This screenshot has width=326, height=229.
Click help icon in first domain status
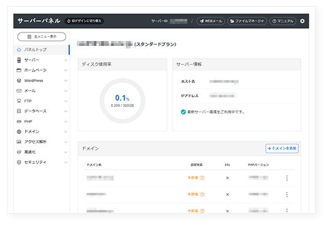click(x=202, y=178)
